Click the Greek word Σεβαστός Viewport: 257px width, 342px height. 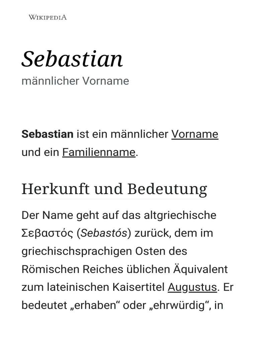(x=47, y=233)
